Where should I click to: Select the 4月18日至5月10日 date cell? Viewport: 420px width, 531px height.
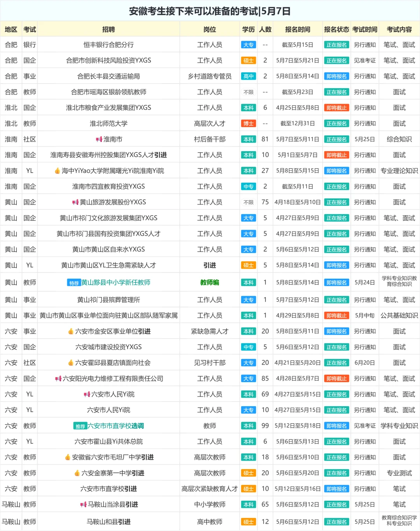click(297, 202)
